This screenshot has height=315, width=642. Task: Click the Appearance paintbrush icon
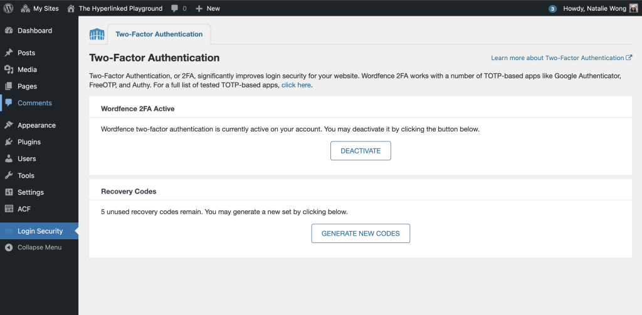[9, 125]
